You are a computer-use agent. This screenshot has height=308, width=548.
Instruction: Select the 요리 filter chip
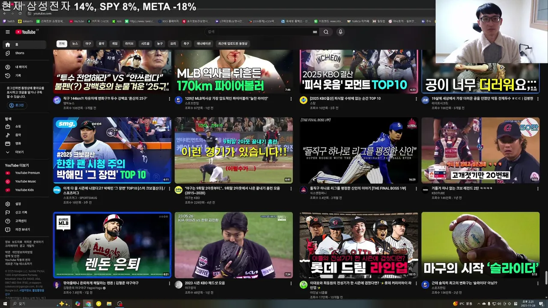coord(173,44)
